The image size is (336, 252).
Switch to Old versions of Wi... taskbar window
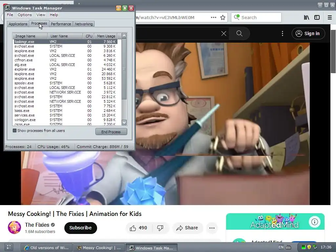point(47,247)
